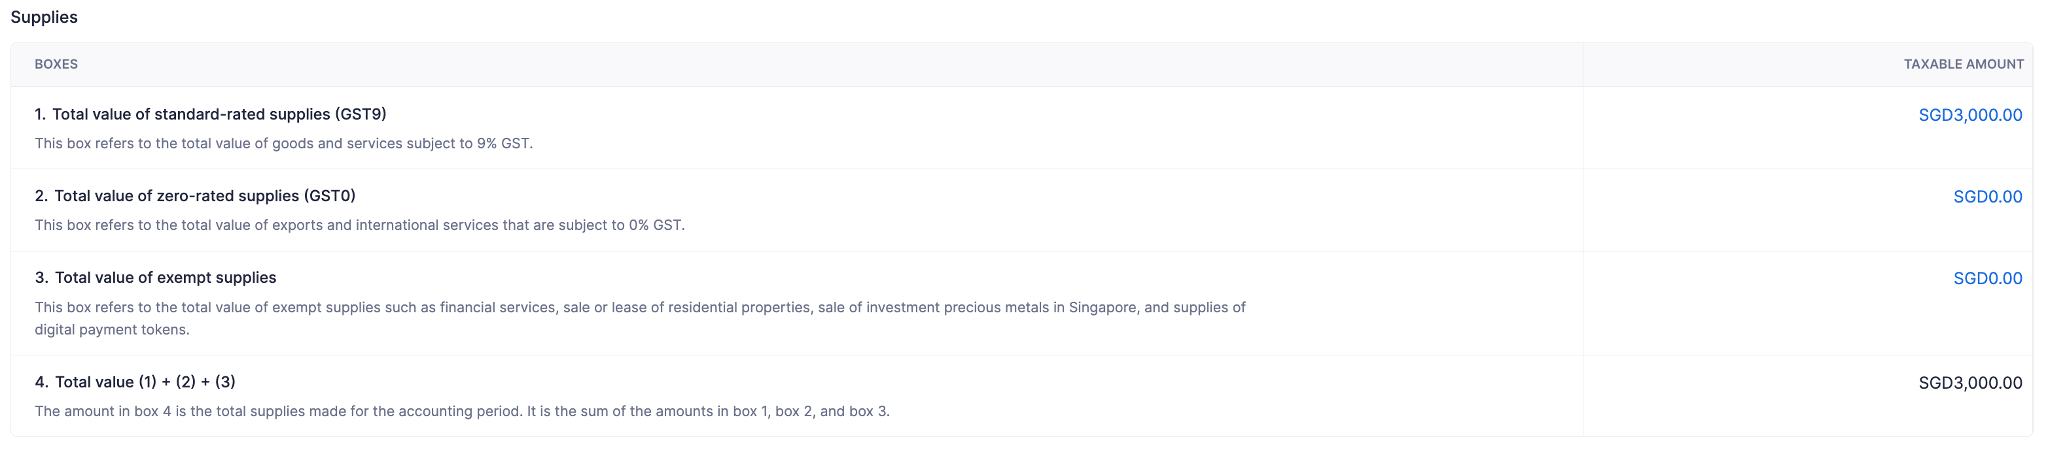The image size is (2048, 456).
Task: Click the box 4 total SGD3,000.00 amount
Action: [x=1969, y=383]
